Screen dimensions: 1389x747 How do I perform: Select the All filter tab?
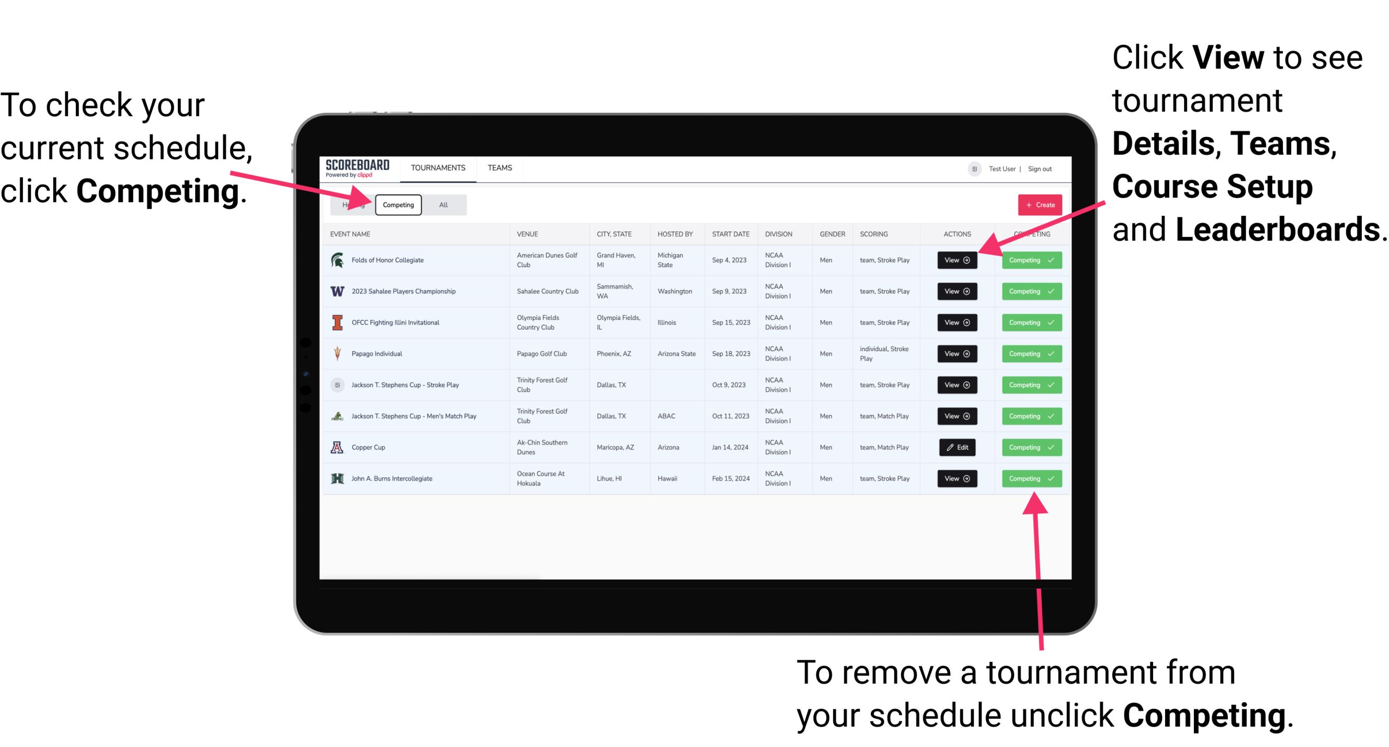[x=442, y=204]
